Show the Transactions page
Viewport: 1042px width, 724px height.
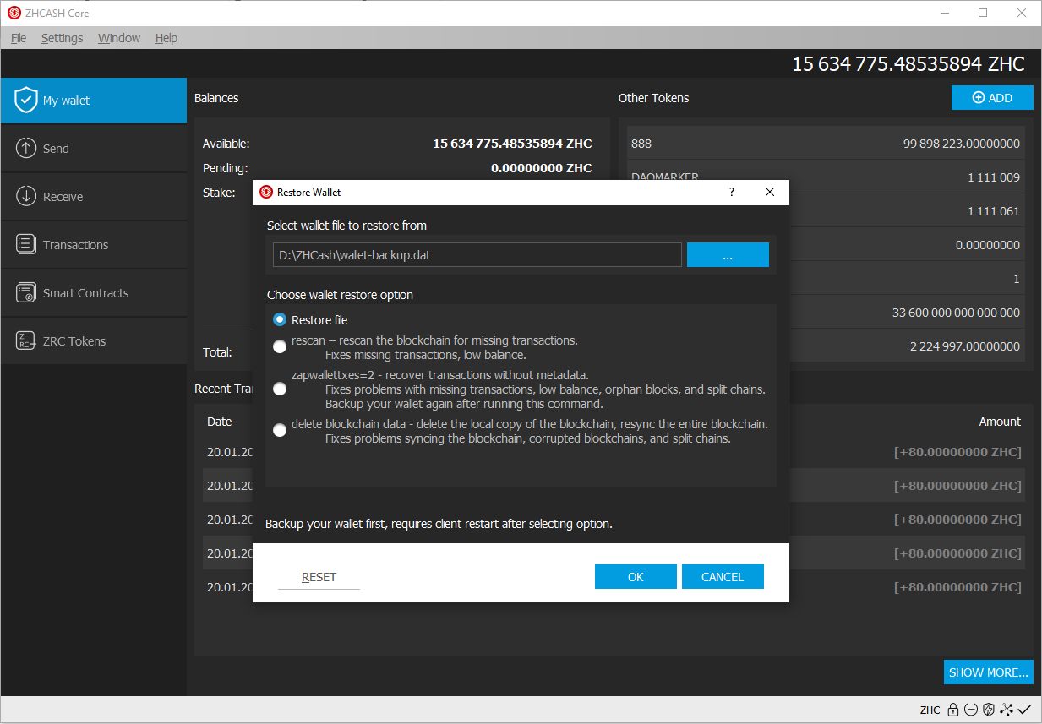pyautogui.click(x=93, y=245)
